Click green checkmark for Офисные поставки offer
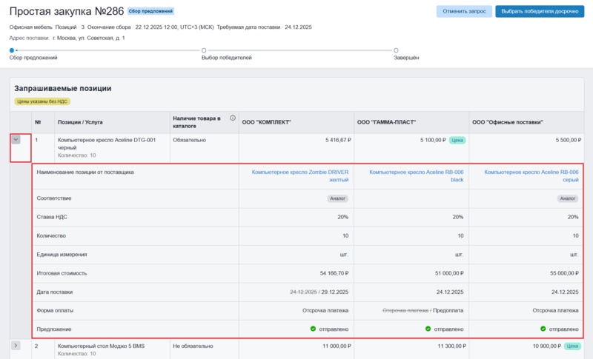This screenshot has height=359, width=593. tap(543, 329)
